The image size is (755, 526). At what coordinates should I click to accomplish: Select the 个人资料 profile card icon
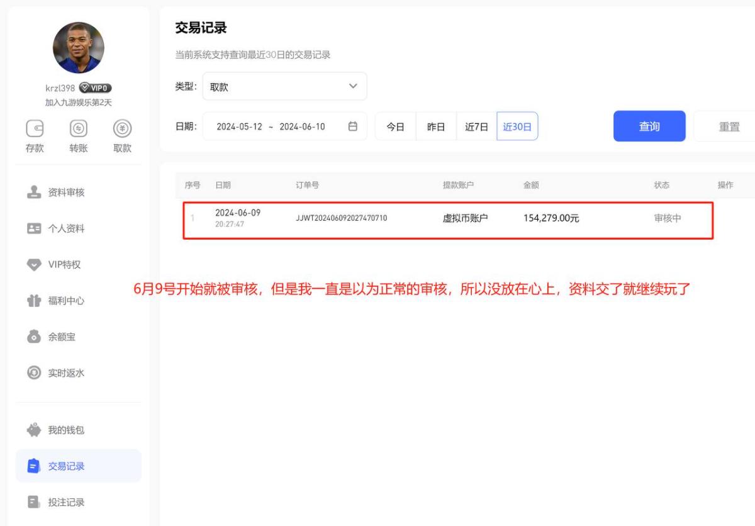point(34,229)
